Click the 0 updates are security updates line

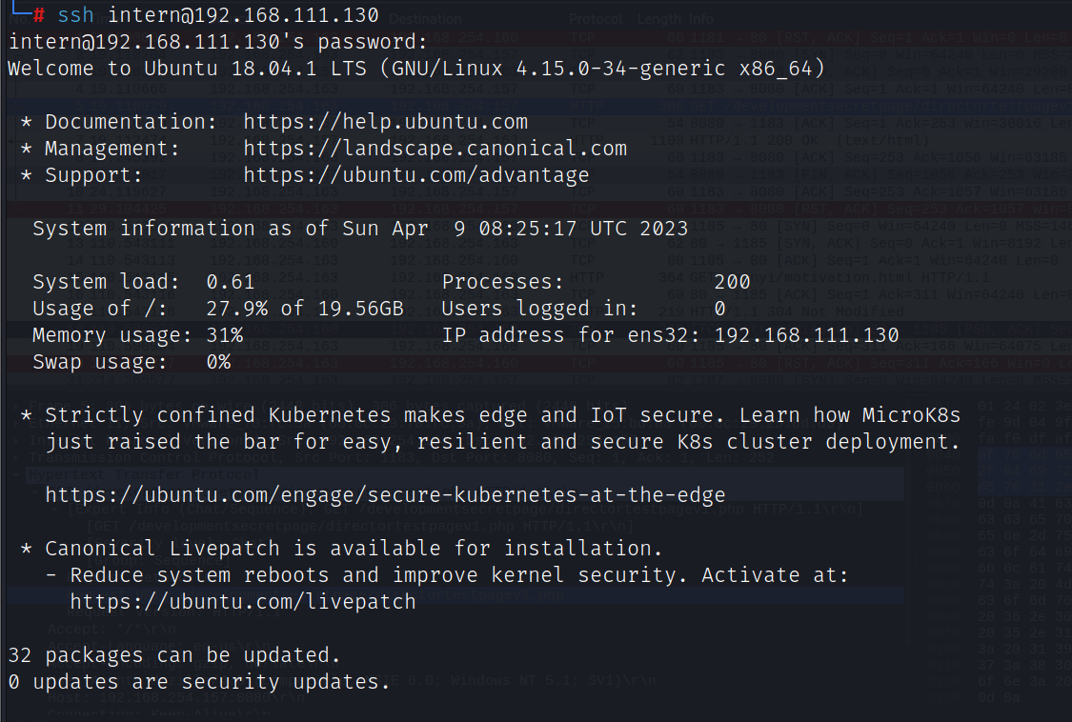click(198, 682)
